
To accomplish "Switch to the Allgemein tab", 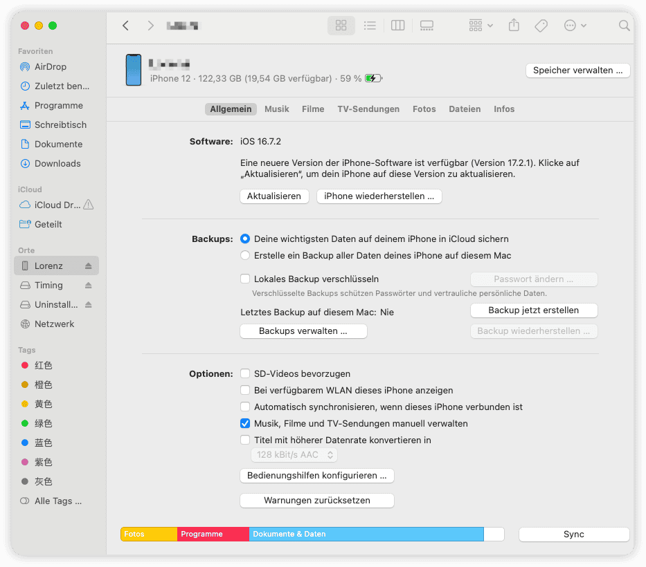I will tap(231, 109).
